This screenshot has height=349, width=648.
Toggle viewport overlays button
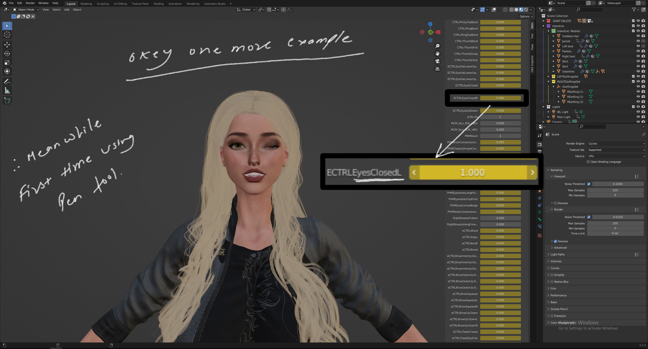pyautogui.click(x=494, y=10)
